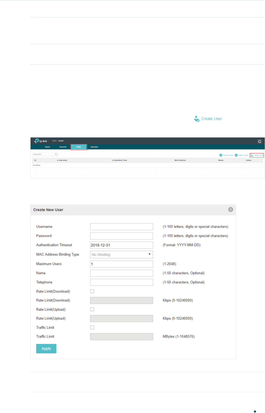Click the Rate Limit(Upload) Kbps field
265x413 pixels.
tap(121, 318)
